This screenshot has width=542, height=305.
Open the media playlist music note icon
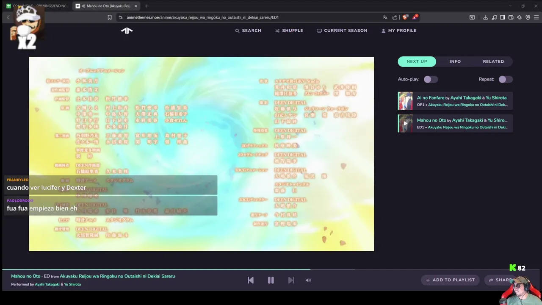pos(494,17)
